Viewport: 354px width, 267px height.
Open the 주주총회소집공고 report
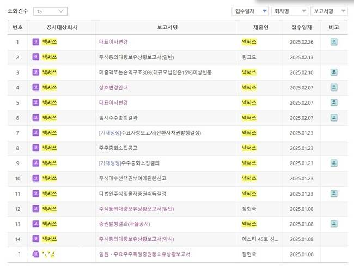[118, 148]
